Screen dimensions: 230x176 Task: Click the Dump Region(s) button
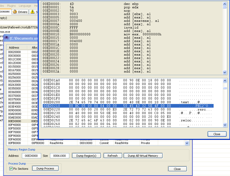coord(86,156)
